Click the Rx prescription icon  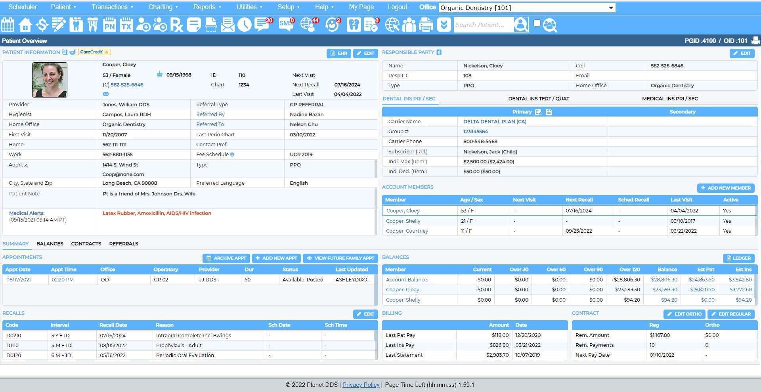(x=177, y=25)
